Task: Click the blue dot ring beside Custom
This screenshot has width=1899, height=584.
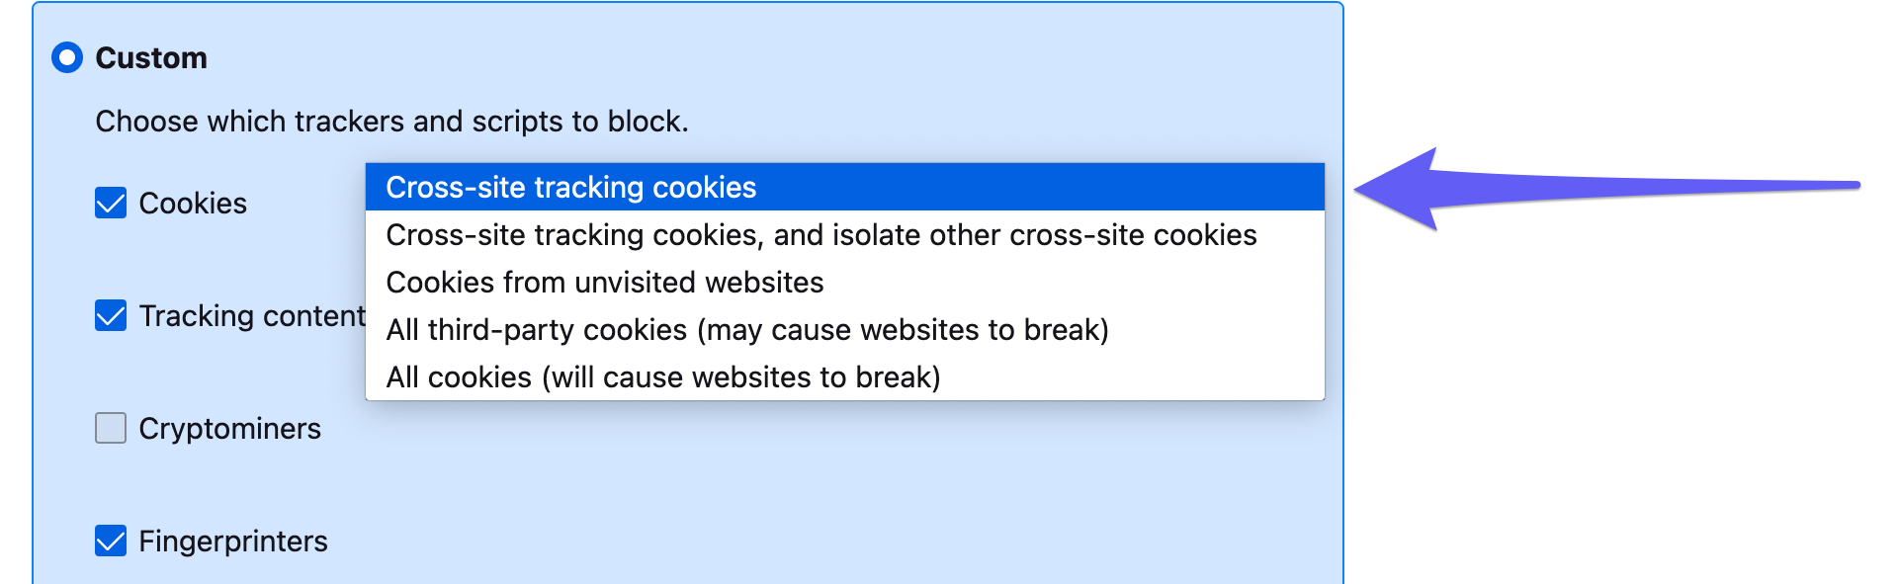Action: (67, 58)
